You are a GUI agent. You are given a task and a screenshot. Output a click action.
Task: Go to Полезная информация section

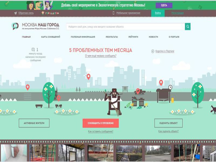[83, 37]
